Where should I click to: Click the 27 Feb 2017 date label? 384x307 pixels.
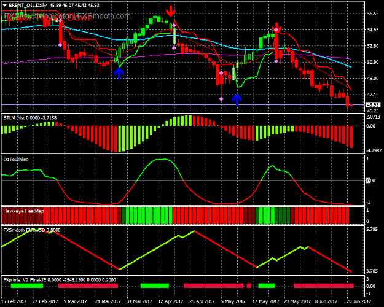(45, 301)
